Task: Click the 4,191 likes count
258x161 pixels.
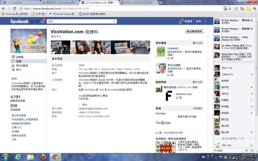Action: (15, 97)
